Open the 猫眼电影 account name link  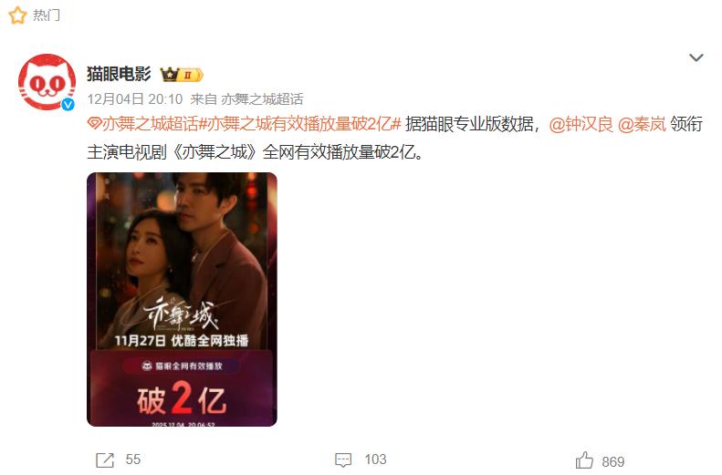pyautogui.click(x=119, y=74)
